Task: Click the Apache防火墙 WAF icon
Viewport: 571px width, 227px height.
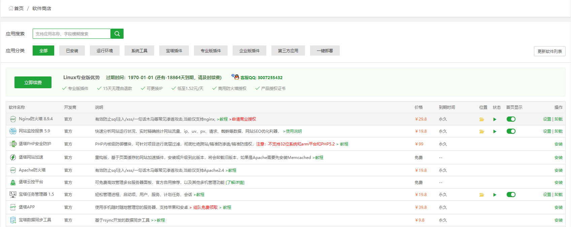Action: click(13, 170)
